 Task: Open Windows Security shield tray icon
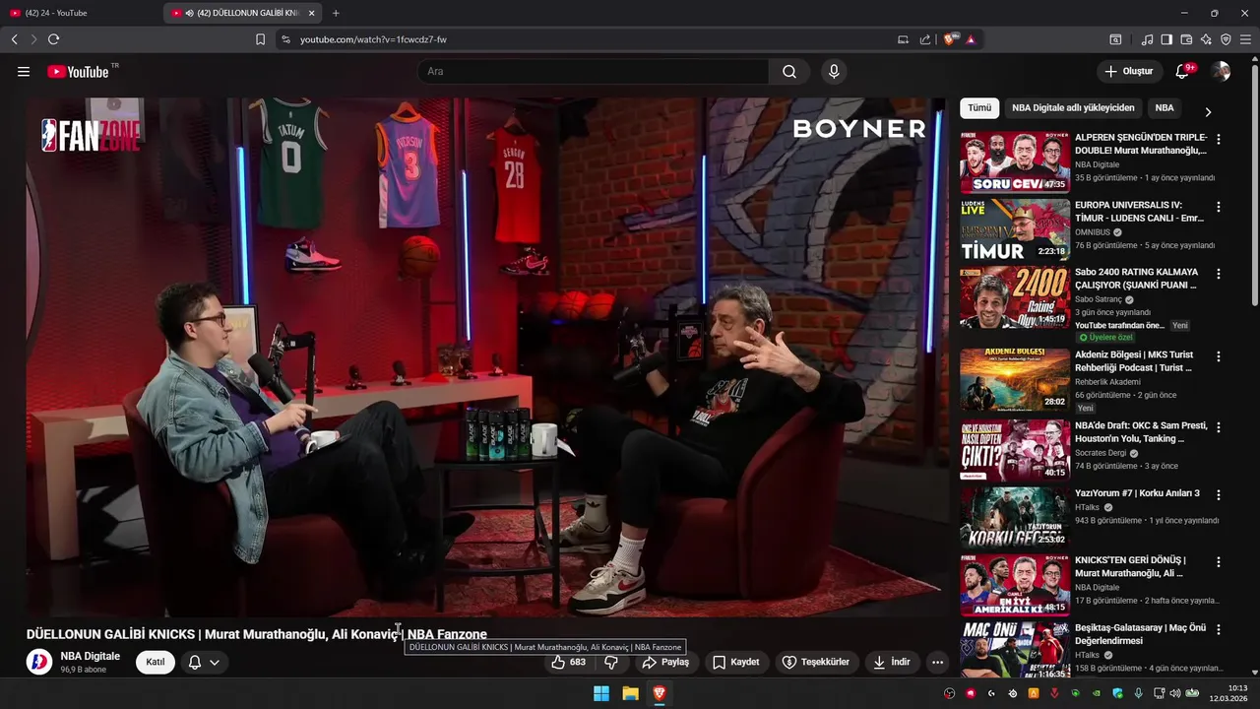point(1117,693)
